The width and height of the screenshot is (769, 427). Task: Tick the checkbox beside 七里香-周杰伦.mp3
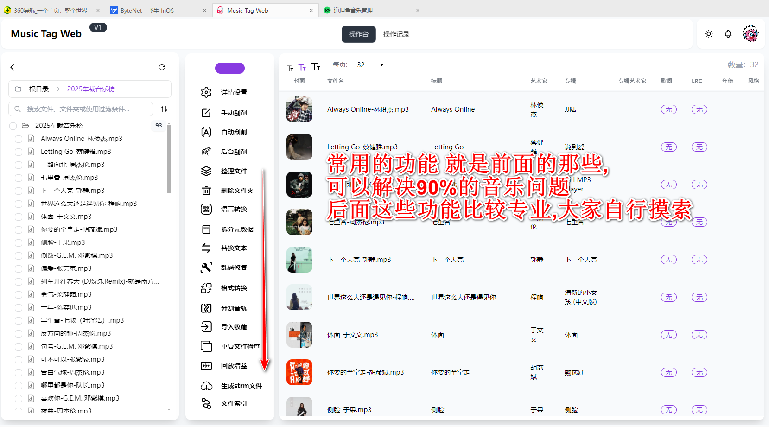coord(19,178)
